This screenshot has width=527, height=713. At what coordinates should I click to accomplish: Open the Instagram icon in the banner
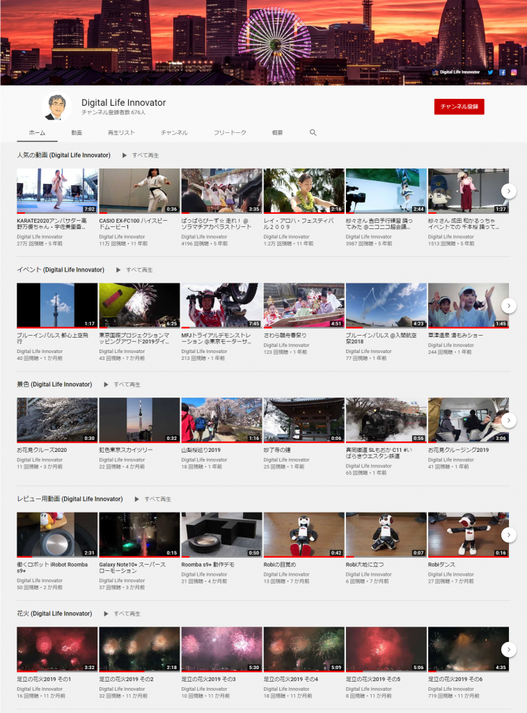point(514,72)
